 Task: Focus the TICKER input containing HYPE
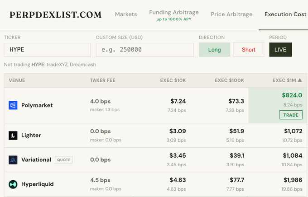tap(48, 50)
